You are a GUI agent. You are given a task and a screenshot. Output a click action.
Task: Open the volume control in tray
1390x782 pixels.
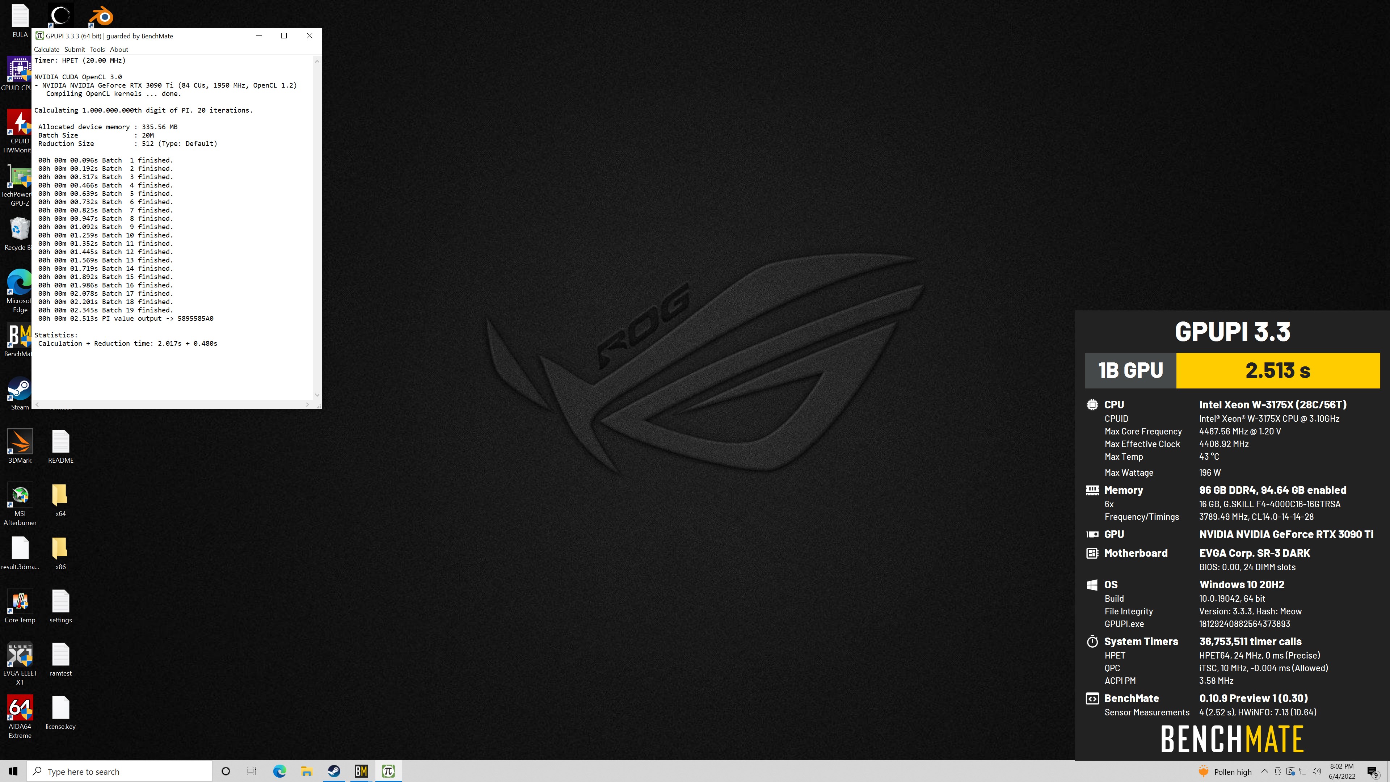(x=1317, y=771)
